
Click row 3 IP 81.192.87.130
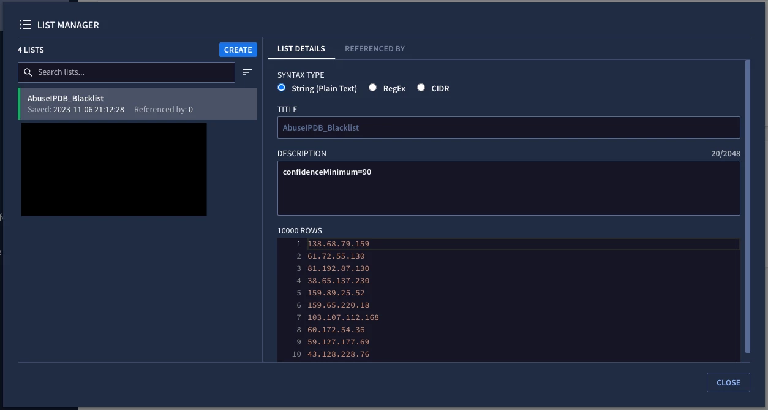click(339, 268)
